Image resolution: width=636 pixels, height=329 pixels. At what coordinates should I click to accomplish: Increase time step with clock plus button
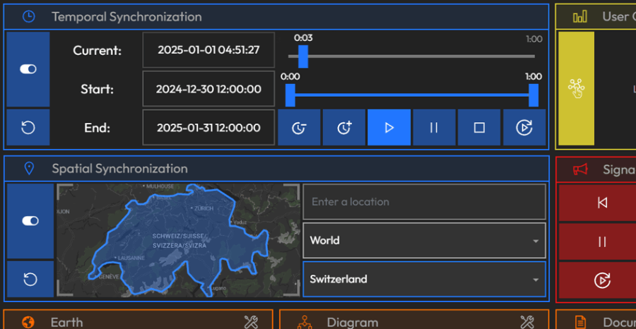(344, 128)
